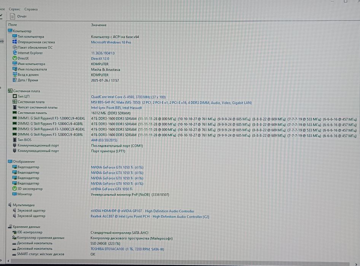Click the Монитор row icon

(x=14, y=194)
